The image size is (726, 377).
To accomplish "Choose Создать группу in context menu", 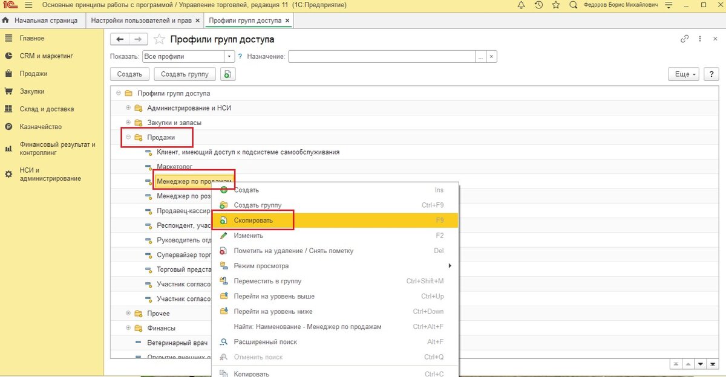I will [335, 205].
